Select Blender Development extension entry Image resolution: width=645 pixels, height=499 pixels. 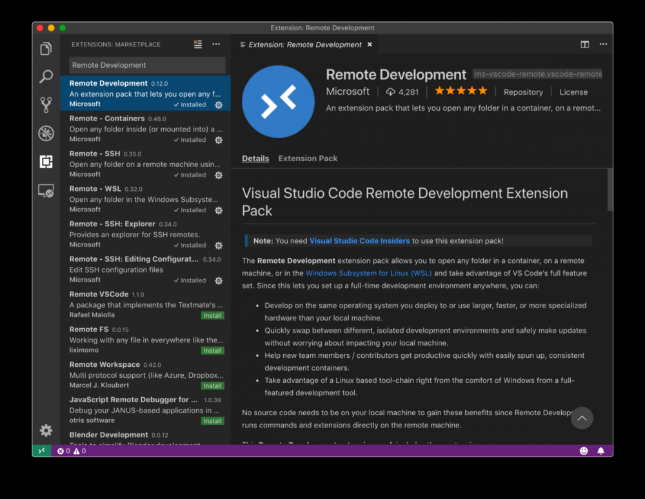(x=146, y=437)
